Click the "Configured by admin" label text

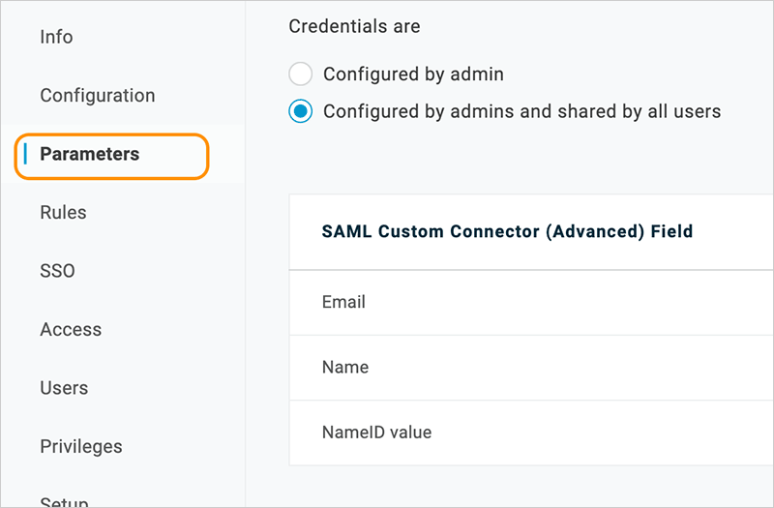[413, 74]
